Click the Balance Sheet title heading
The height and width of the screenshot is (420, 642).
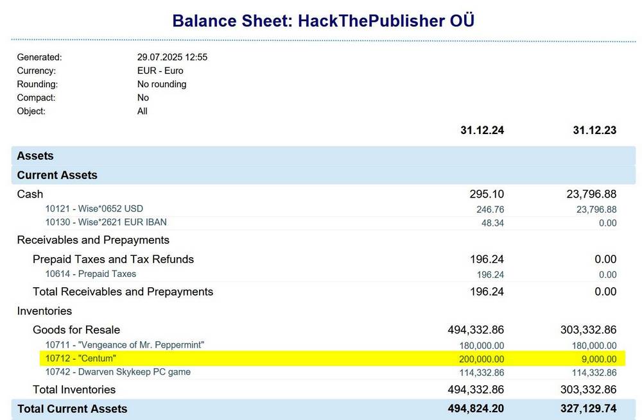[323, 21]
